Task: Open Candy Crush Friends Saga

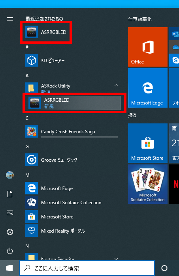Action: (x=72, y=131)
